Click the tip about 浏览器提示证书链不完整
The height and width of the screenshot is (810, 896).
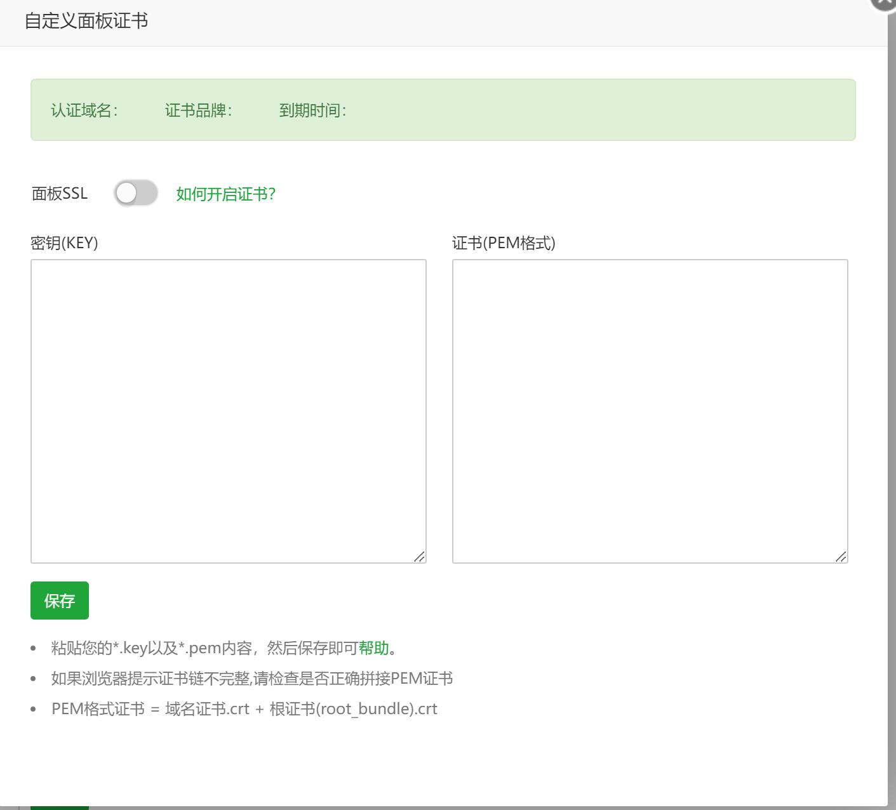252,679
